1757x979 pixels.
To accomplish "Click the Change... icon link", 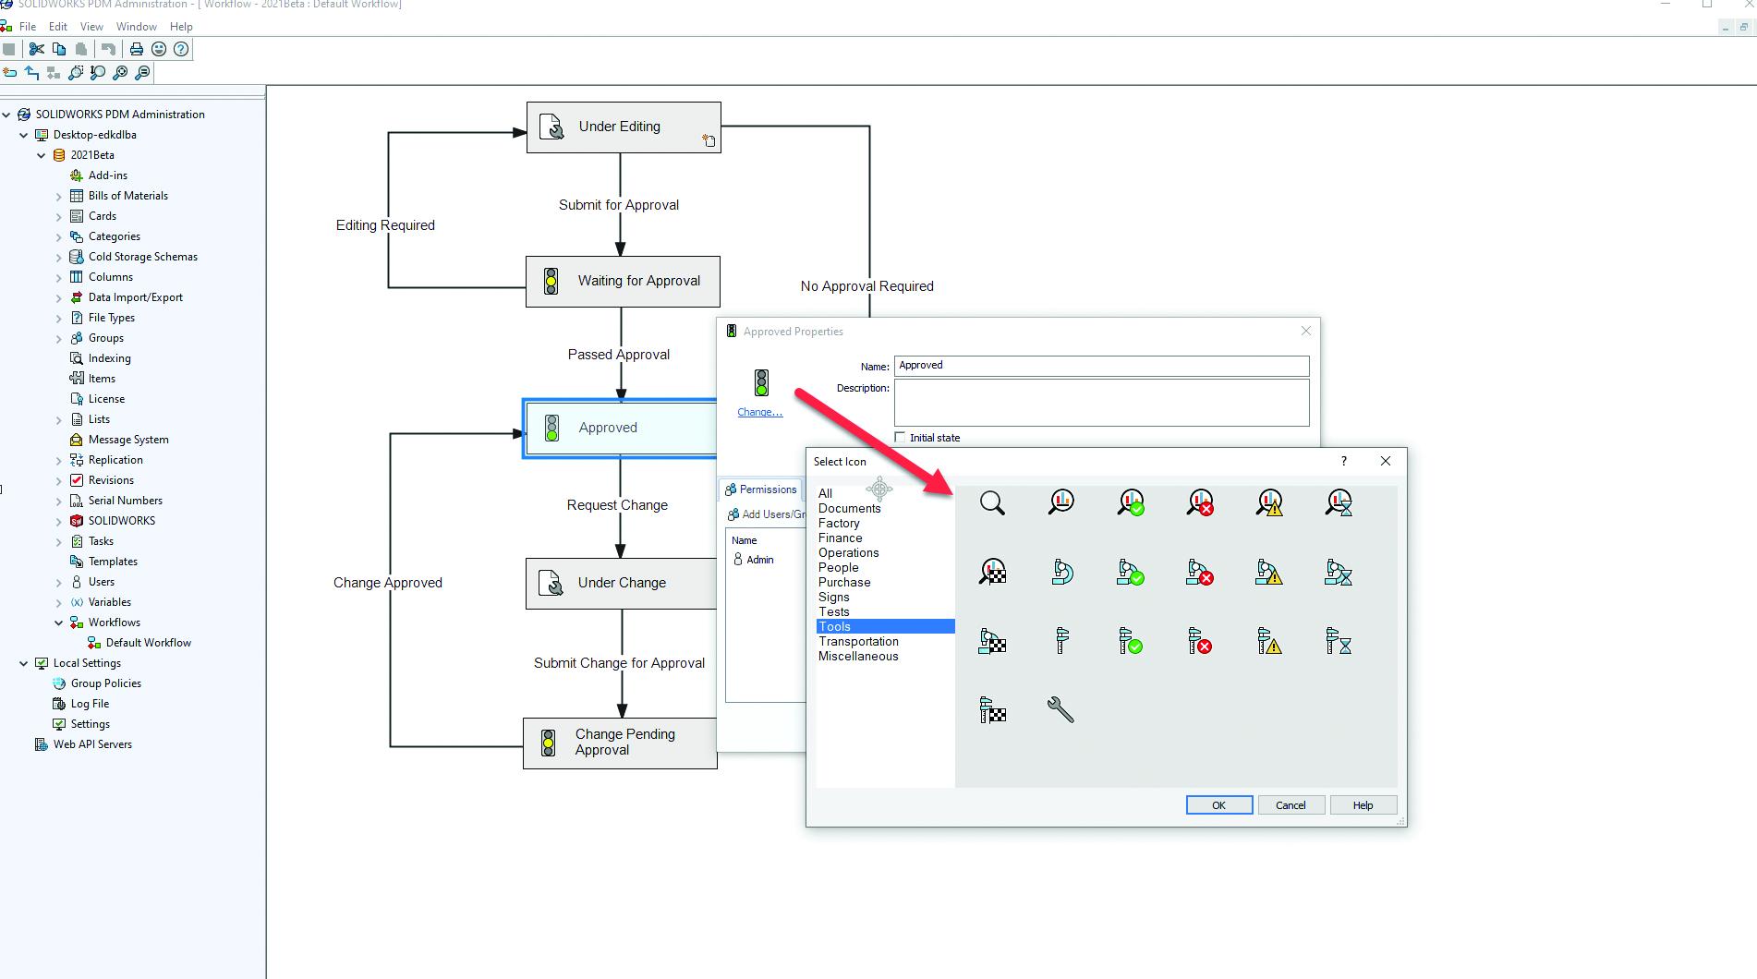I will [760, 412].
